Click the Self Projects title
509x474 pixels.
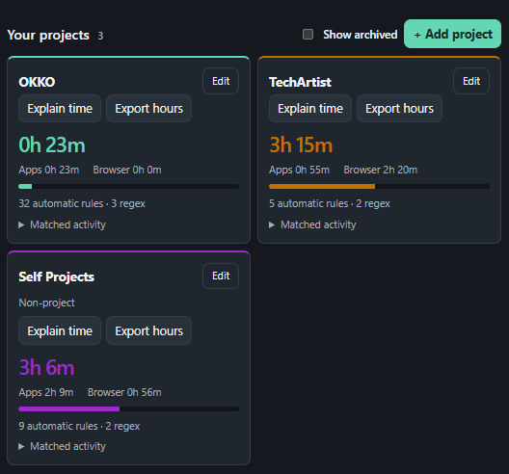click(x=57, y=276)
